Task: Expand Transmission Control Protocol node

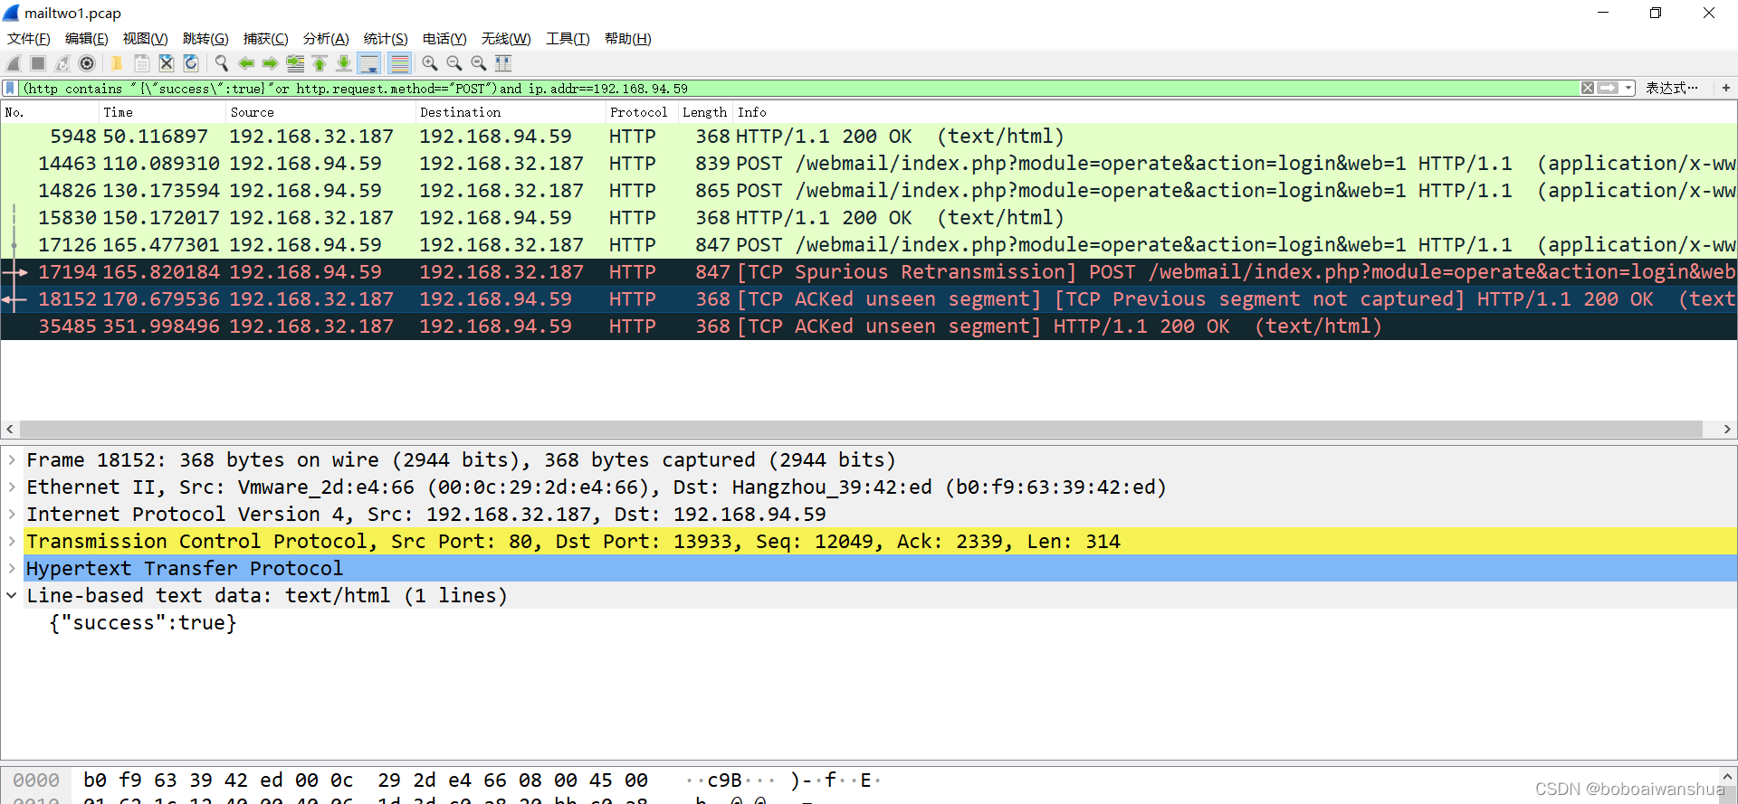Action: [12, 542]
